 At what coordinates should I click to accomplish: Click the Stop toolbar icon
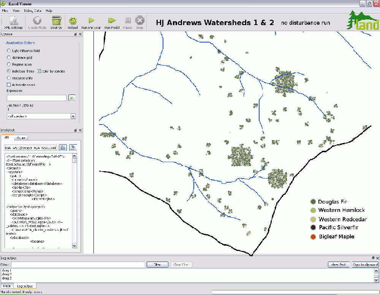(x=139, y=22)
